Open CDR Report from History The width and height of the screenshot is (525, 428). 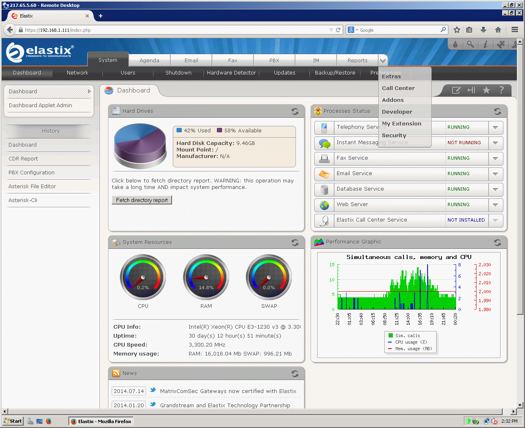tap(23, 159)
